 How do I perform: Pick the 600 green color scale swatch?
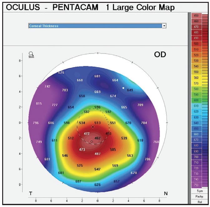(196, 100)
